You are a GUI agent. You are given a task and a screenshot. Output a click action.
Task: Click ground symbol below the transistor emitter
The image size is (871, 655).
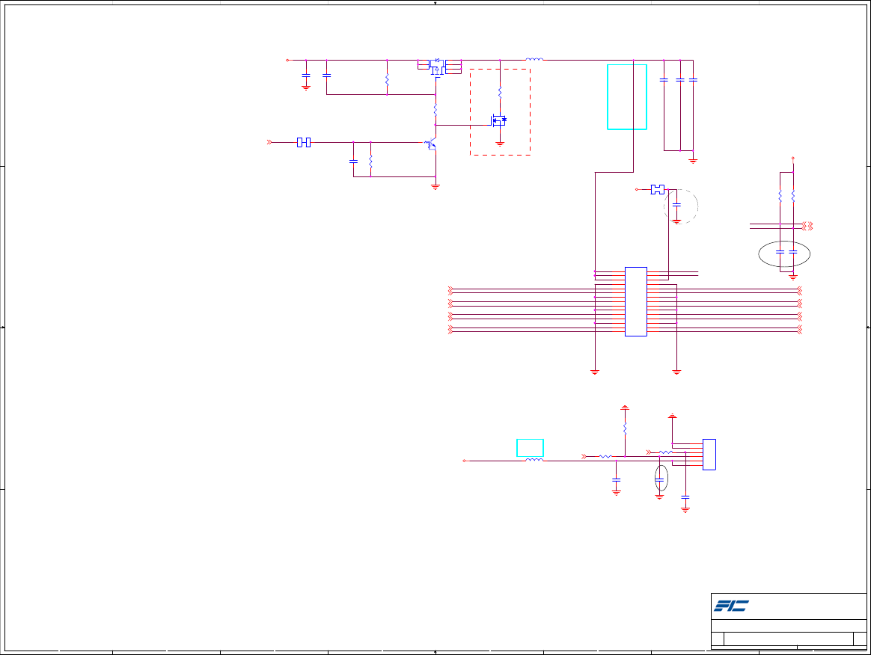click(435, 187)
